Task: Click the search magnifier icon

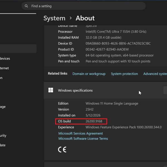Action: tap(26, 6)
